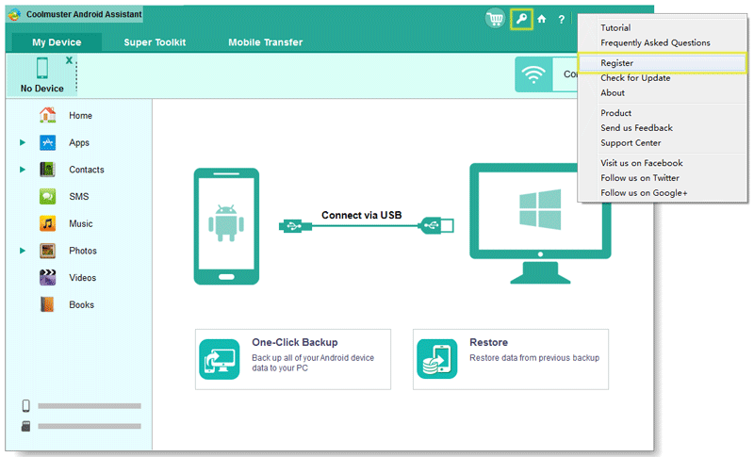Click the SD card storage progress bar
Viewport: 754px width, 457px height.
tap(90, 426)
